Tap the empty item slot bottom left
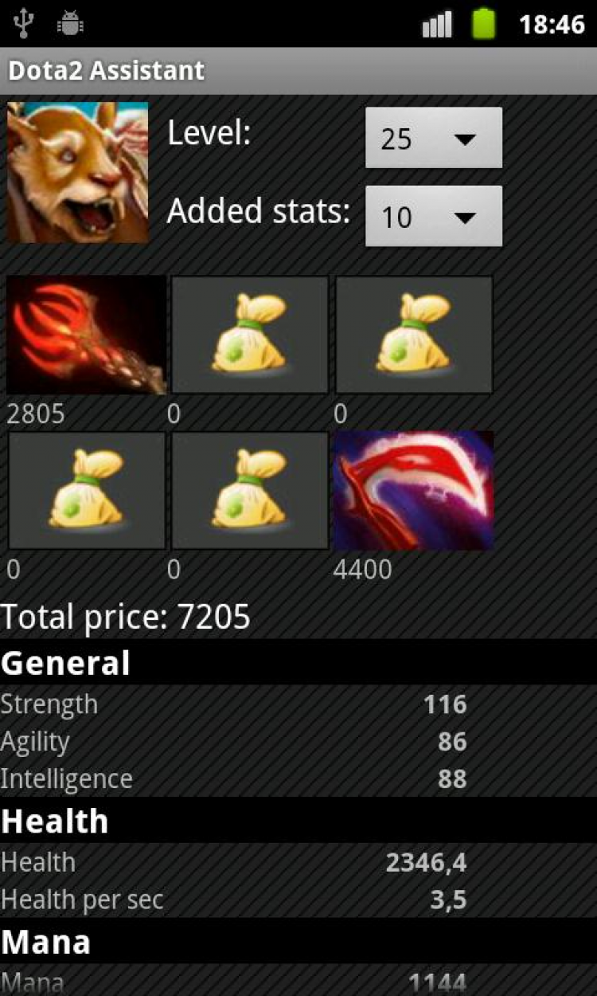This screenshot has width=597, height=996. pos(87,491)
